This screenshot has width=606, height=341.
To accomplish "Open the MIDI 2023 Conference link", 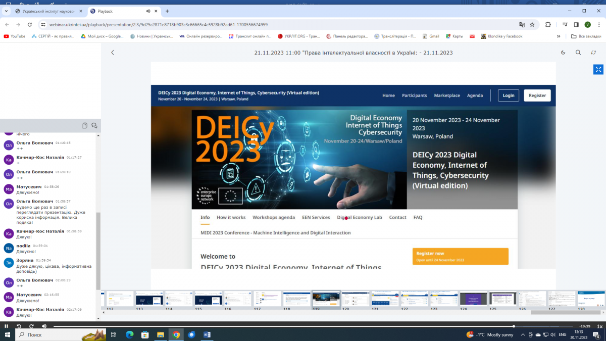I will point(275,233).
